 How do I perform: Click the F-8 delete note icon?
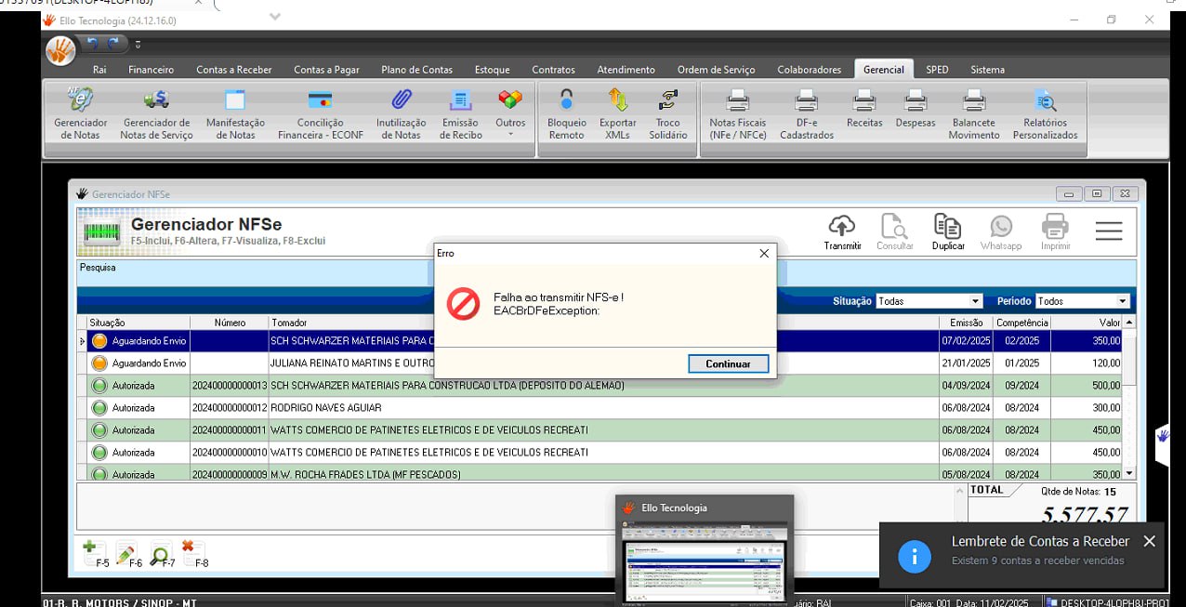click(193, 553)
